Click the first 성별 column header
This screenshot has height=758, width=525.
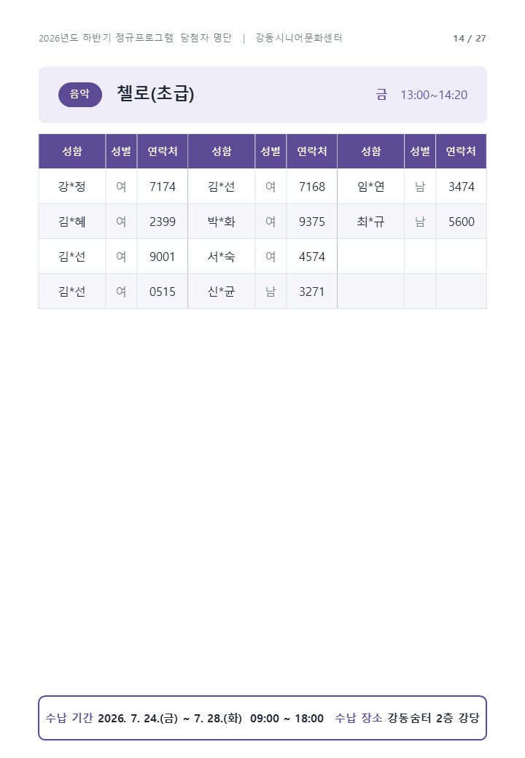[121, 152]
